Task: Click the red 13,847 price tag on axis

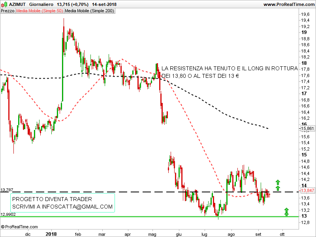Action: click(x=308, y=190)
